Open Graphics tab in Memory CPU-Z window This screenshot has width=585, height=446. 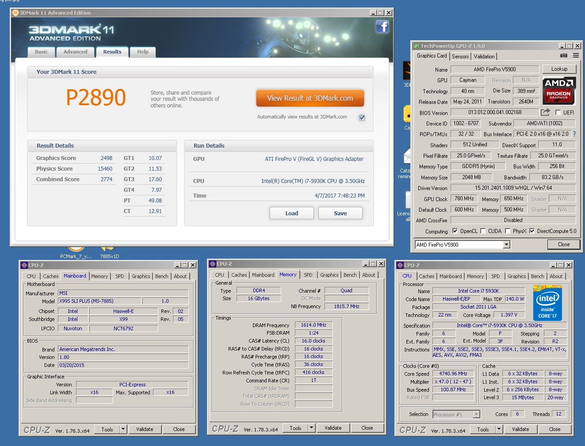tap(329, 275)
